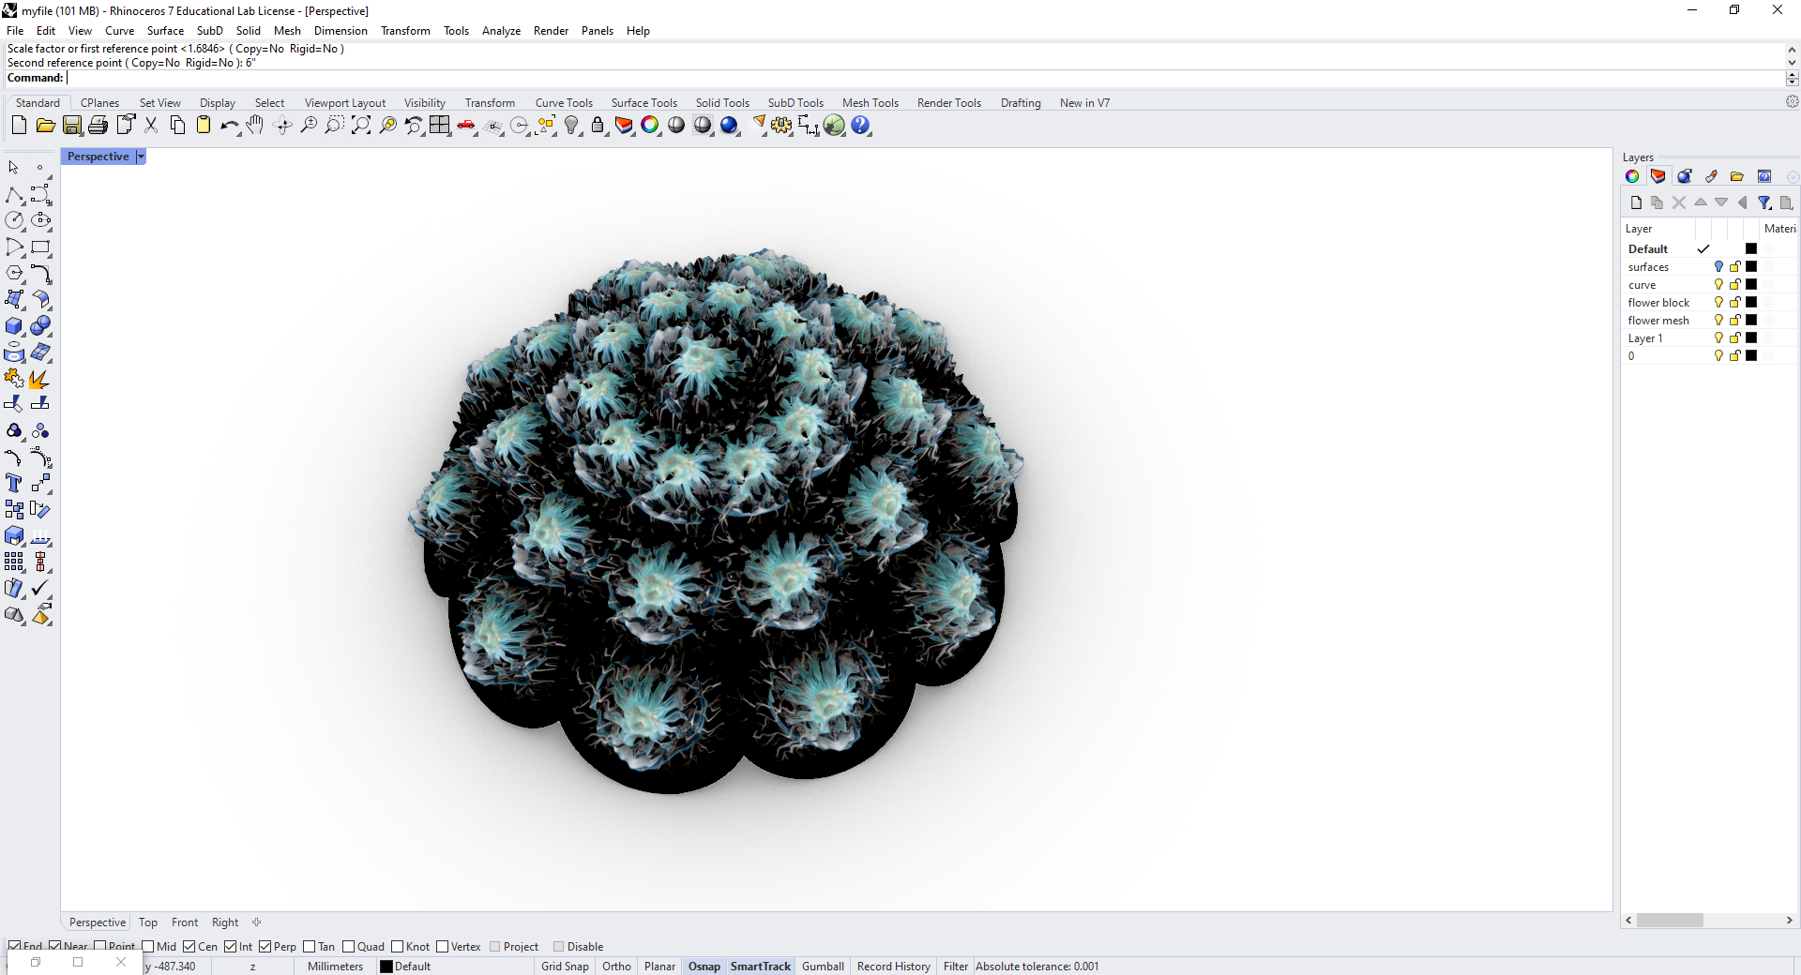Open the File menu
This screenshot has width=1801, height=975.
[x=15, y=31]
